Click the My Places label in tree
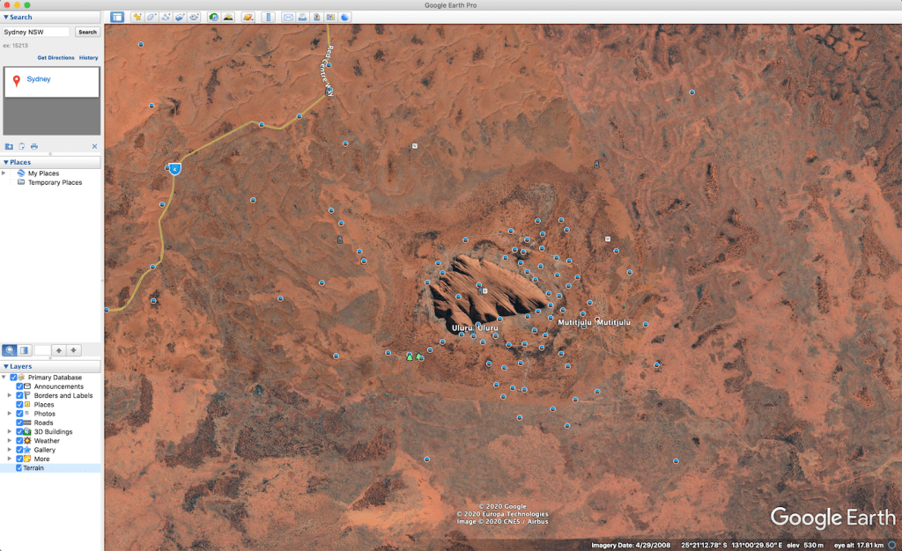902x551 pixels. pos(44,173)
